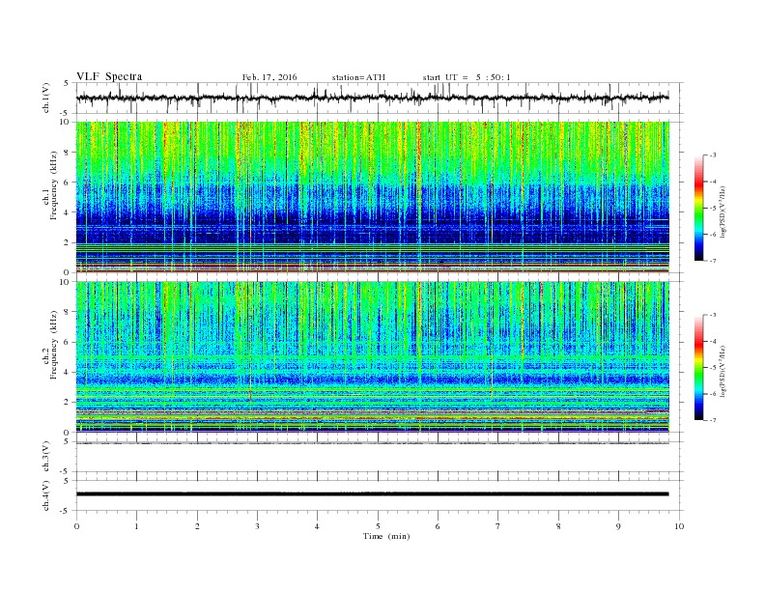Click the "-7" tick on ch.2 colorbar
The image size is (765, 591).
713,420
